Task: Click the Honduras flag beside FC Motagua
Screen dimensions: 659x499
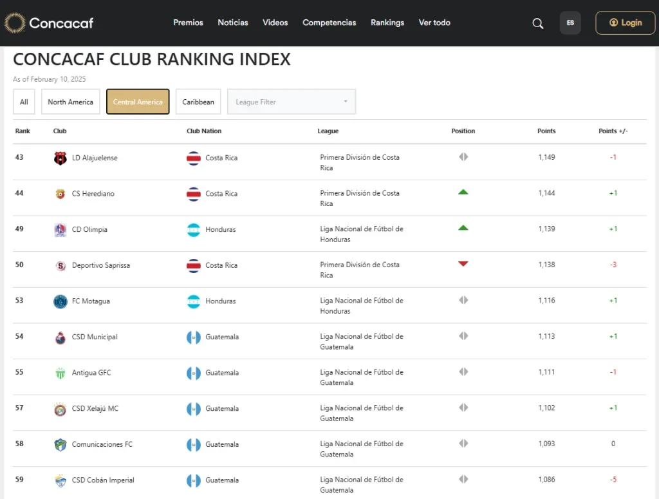Action: coord(193,301)
